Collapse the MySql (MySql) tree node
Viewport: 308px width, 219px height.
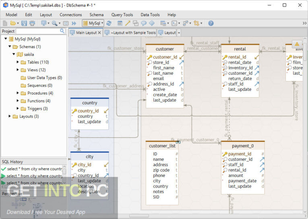click(6, 39)
